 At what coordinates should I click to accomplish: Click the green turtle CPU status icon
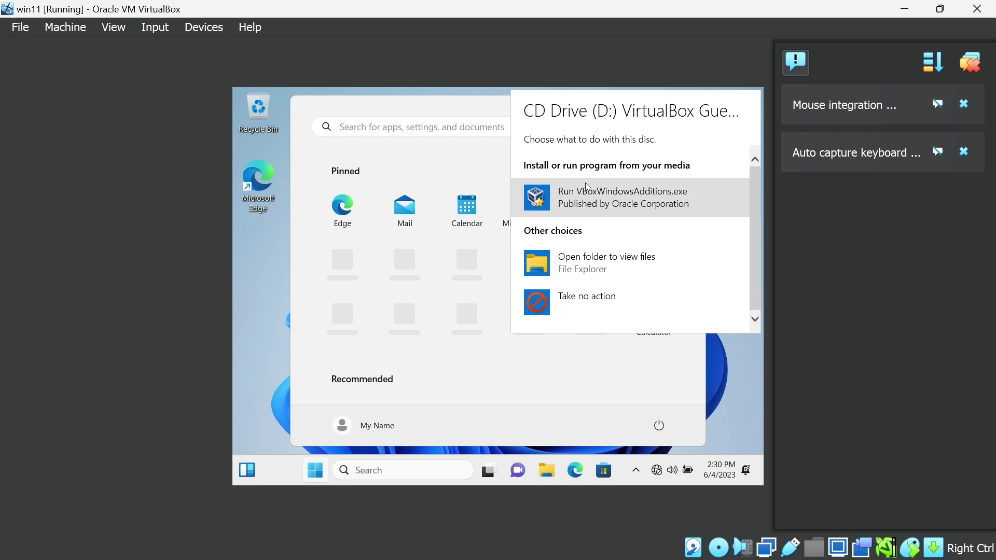[886, 548]
